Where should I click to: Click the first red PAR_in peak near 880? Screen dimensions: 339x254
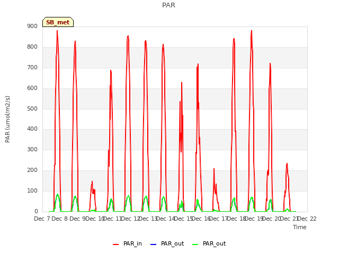tap(57, 31)
